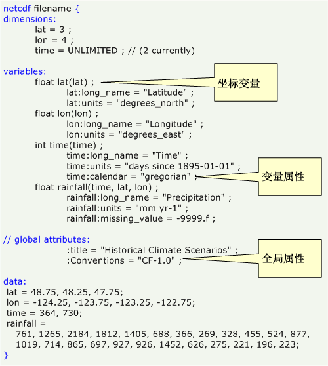
Task: Click the 'time = 364, 730;' data line
Action: (45, 314)
